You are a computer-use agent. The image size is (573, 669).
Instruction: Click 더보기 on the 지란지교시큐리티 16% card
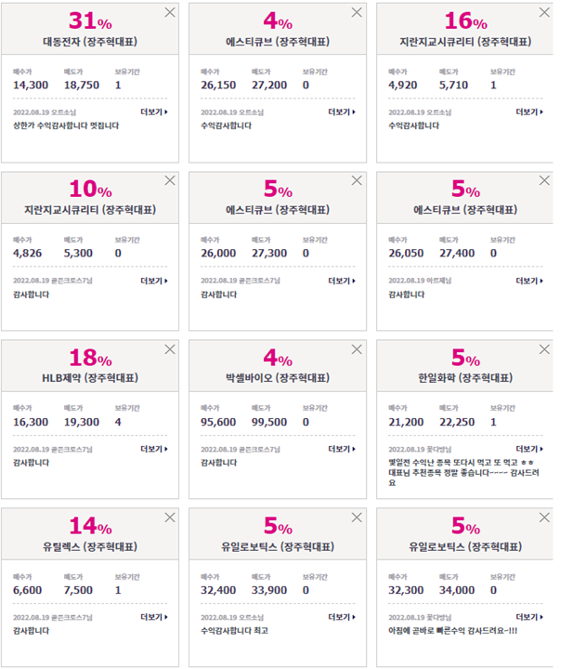coord(529,111)
